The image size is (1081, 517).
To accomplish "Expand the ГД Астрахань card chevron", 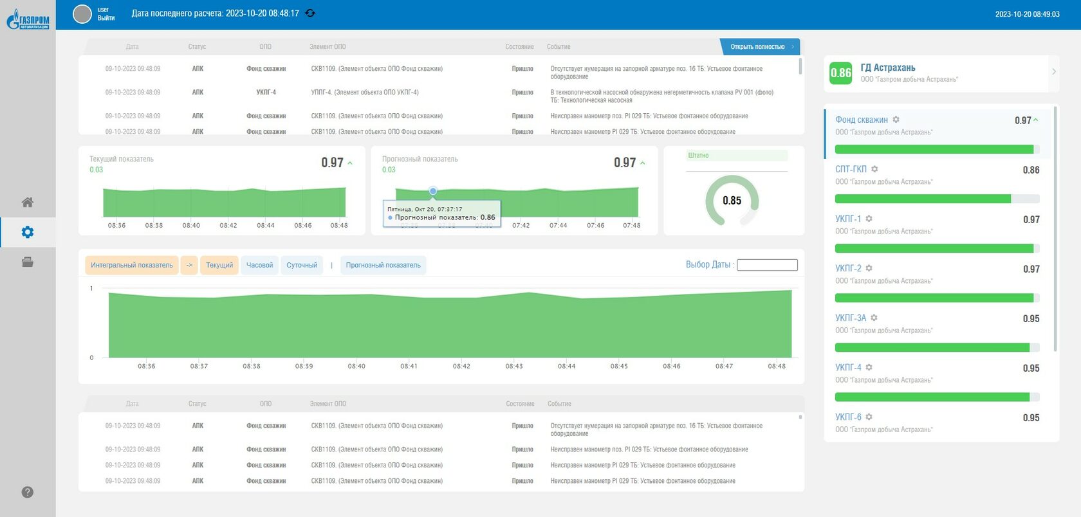I will [x=1053, y=71].
